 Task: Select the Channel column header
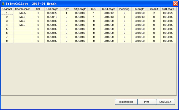[x=7, y=9]
